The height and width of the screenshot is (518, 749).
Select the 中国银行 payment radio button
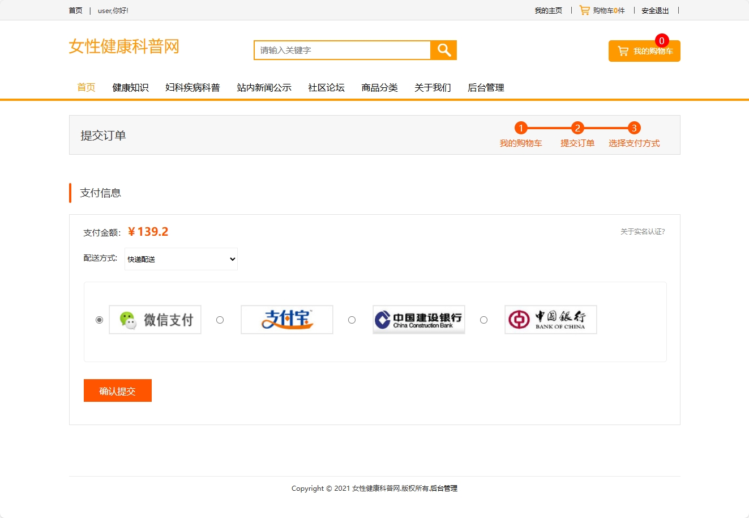point(483,320)
